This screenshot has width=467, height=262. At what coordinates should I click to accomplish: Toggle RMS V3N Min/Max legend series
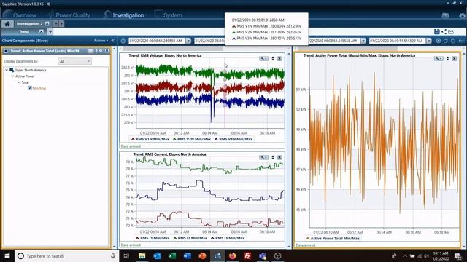pyautogui.click(x=233, y=139)
